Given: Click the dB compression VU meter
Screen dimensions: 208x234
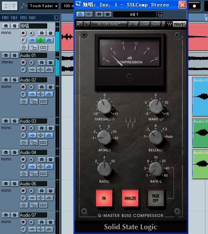Looking at the screenshot, I should [x=130, y=52].
